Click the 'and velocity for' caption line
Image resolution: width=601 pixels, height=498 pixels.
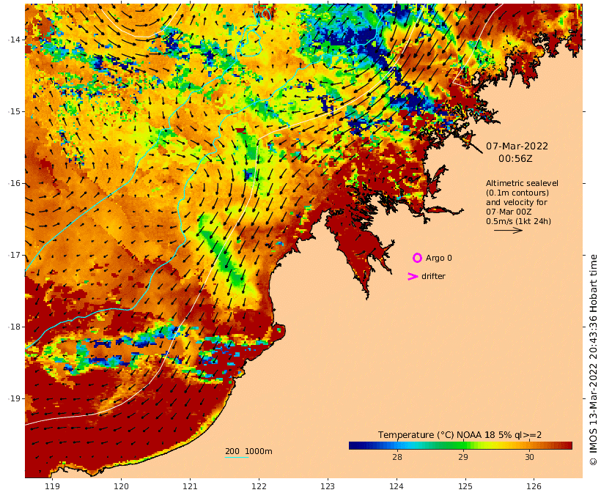pyautogui.click(x=517, y=202)
